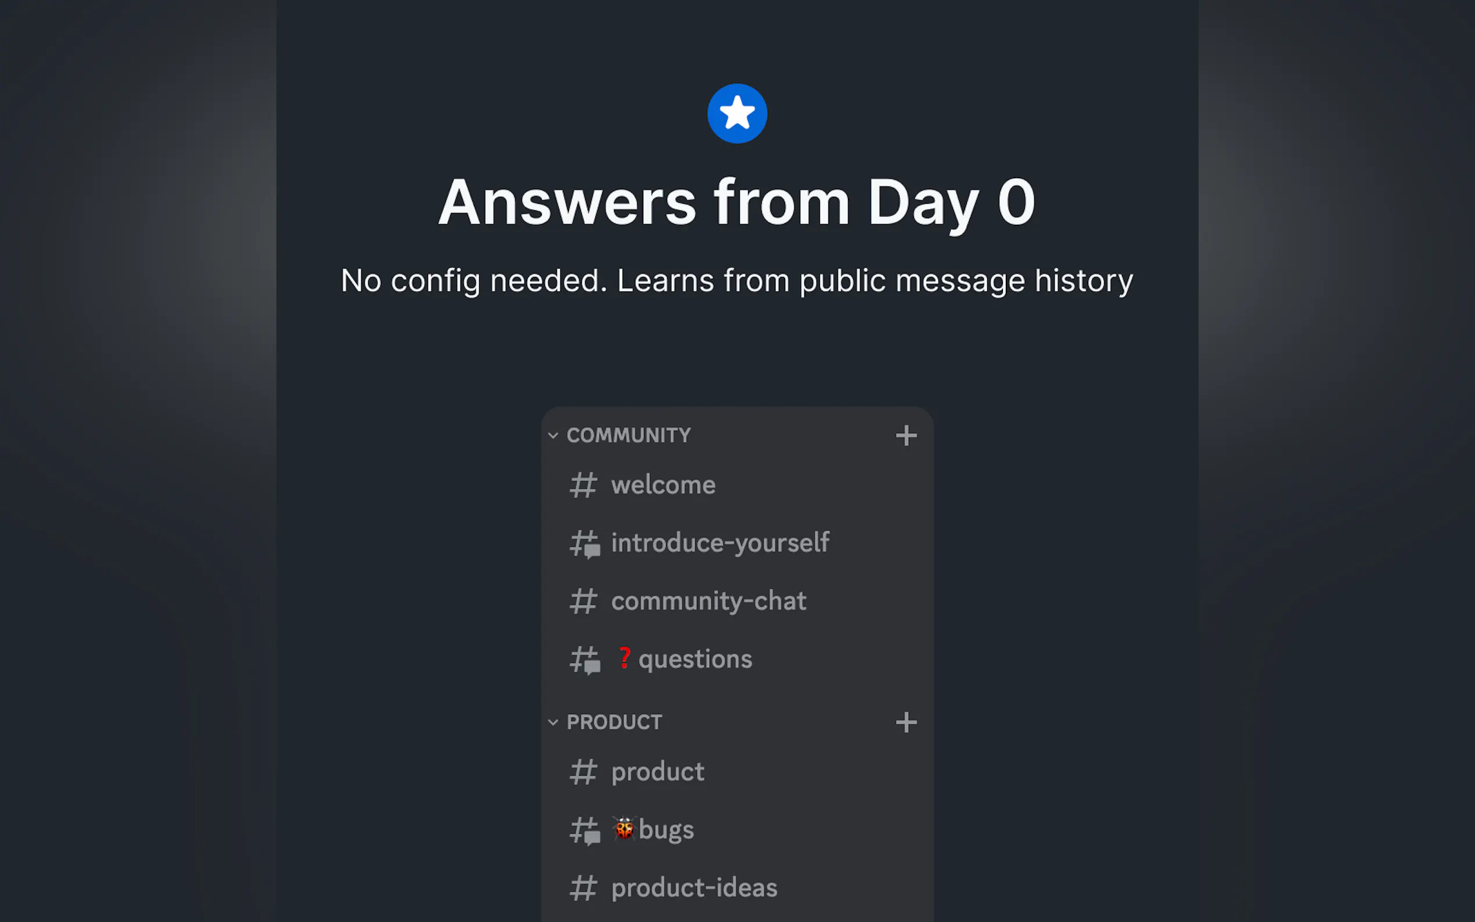Click the COMMUNITY category label

point(629,435)
